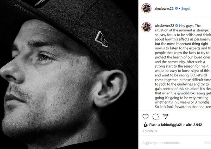
Task: Click the alexlowes22 avatar in post header
Action: pos(146,8)
